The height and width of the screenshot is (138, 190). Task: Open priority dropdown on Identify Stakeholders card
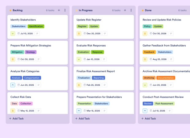[x=13, y=34]
